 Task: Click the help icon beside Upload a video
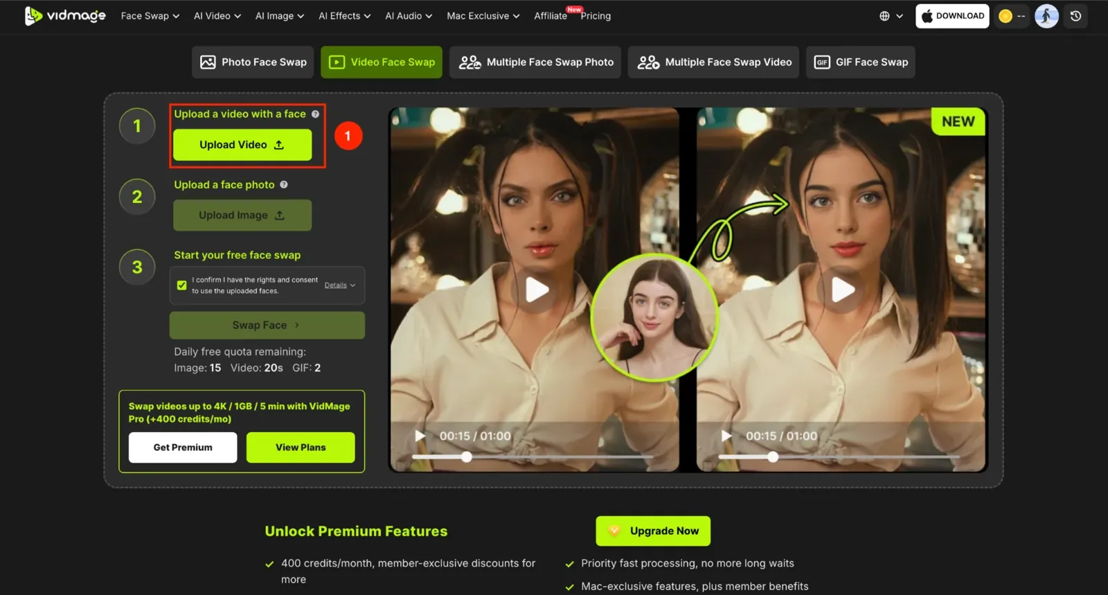click(x=315, y=114)
